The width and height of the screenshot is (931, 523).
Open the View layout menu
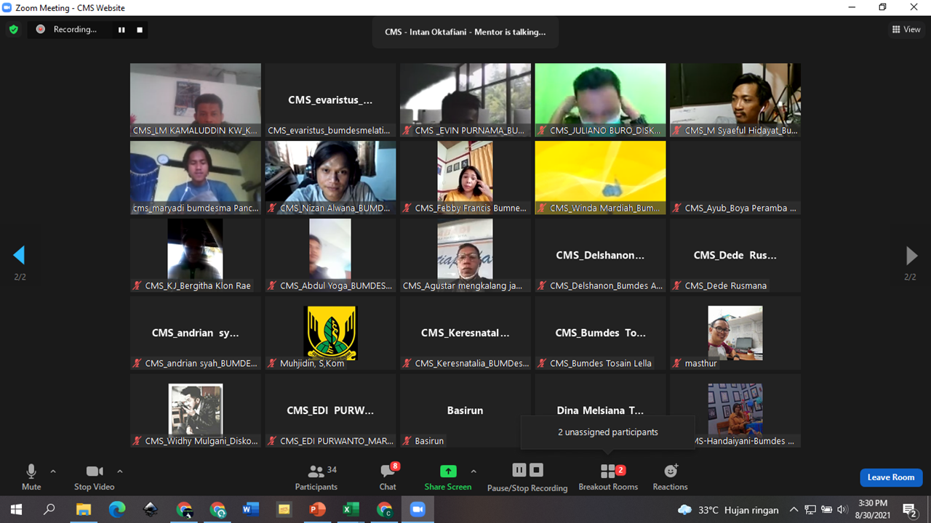(x=906, y=30)
